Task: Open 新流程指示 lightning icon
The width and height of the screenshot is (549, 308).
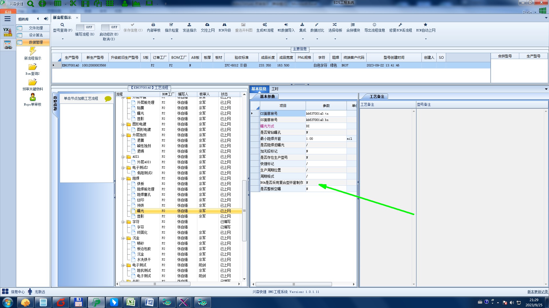Action: [33, 51]
